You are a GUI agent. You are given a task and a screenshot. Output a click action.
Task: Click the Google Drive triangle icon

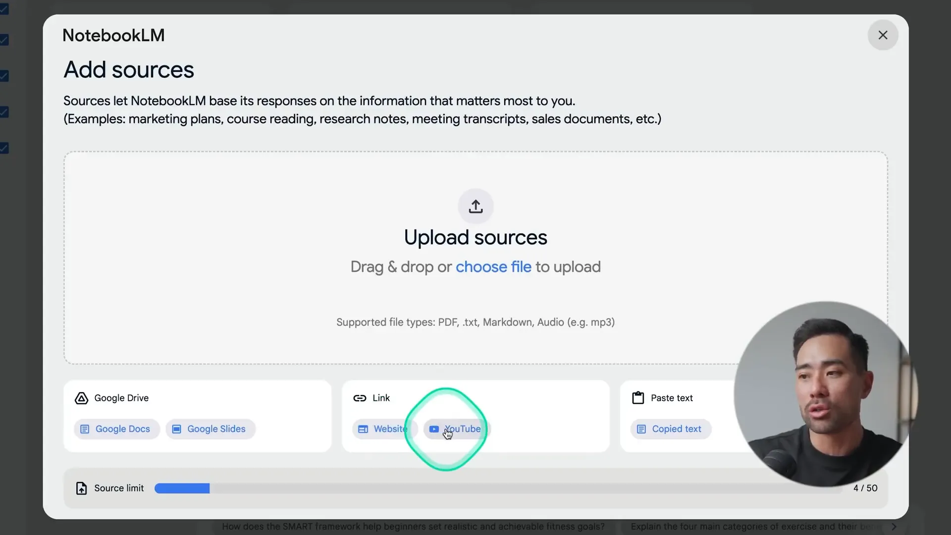tap(81, 398)
